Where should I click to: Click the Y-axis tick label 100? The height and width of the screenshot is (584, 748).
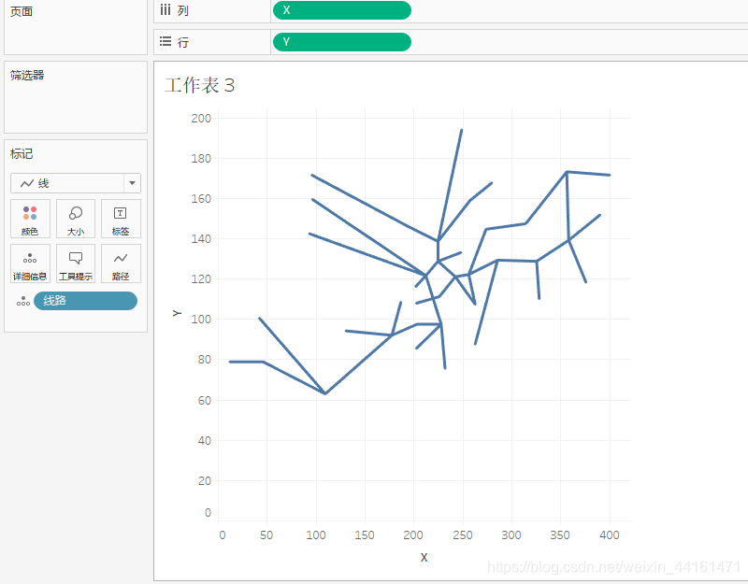pos(201,319)
